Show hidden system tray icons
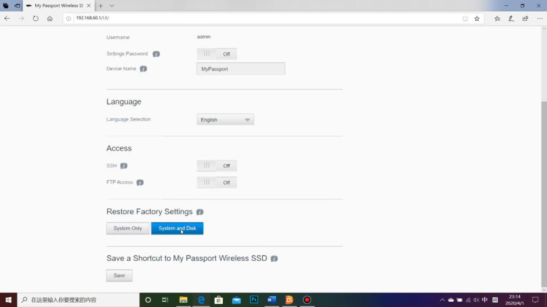The height and width of the screenshot is (307, 547). pos(442,300)
